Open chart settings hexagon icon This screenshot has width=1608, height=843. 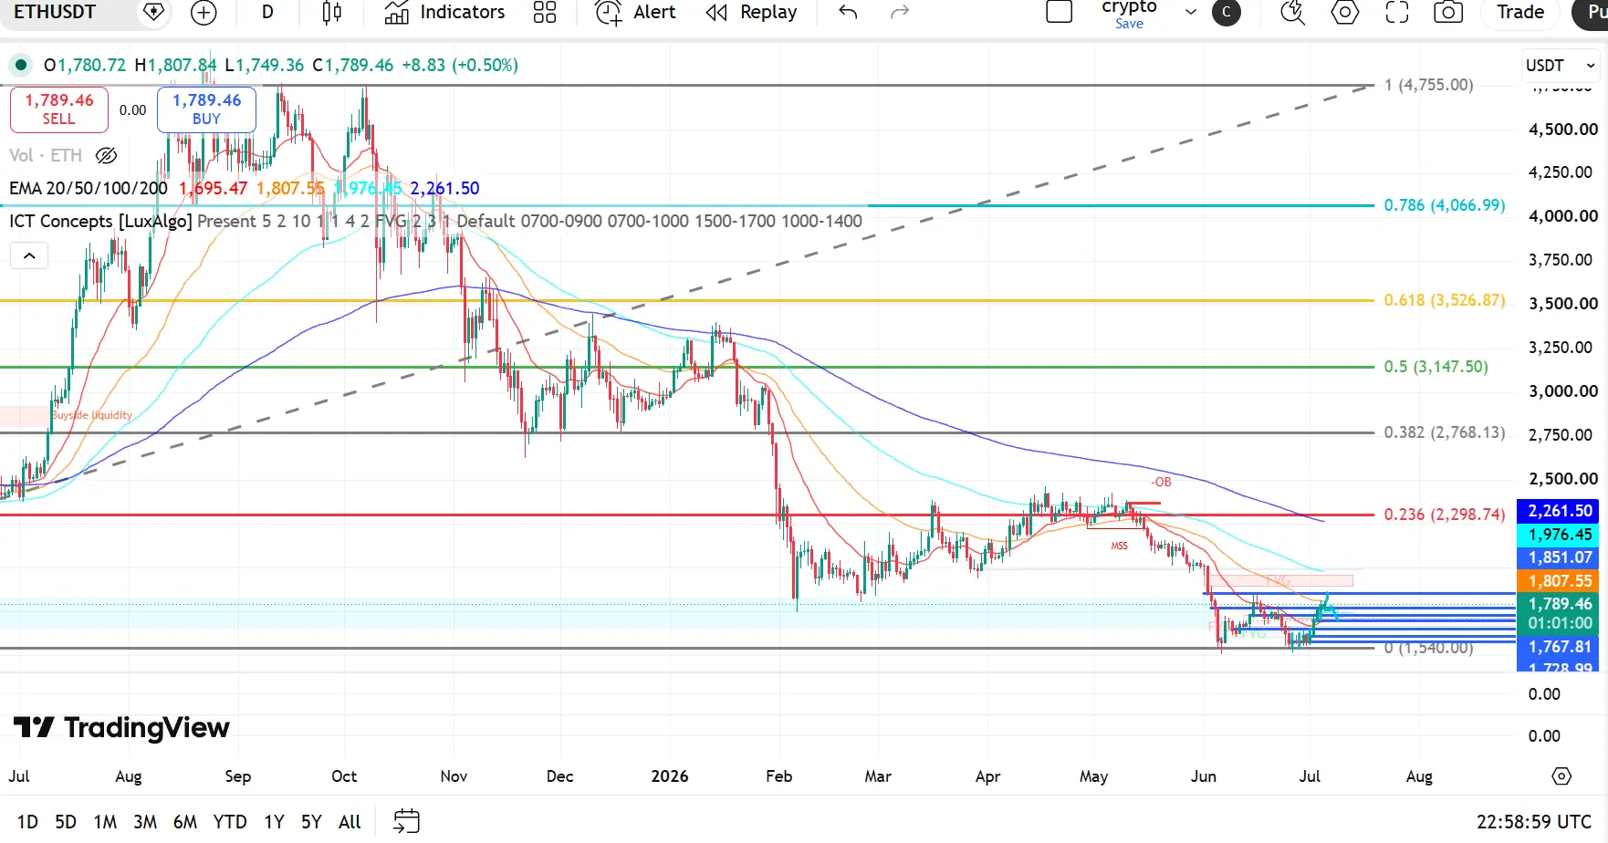click(x=1344, y=12)
